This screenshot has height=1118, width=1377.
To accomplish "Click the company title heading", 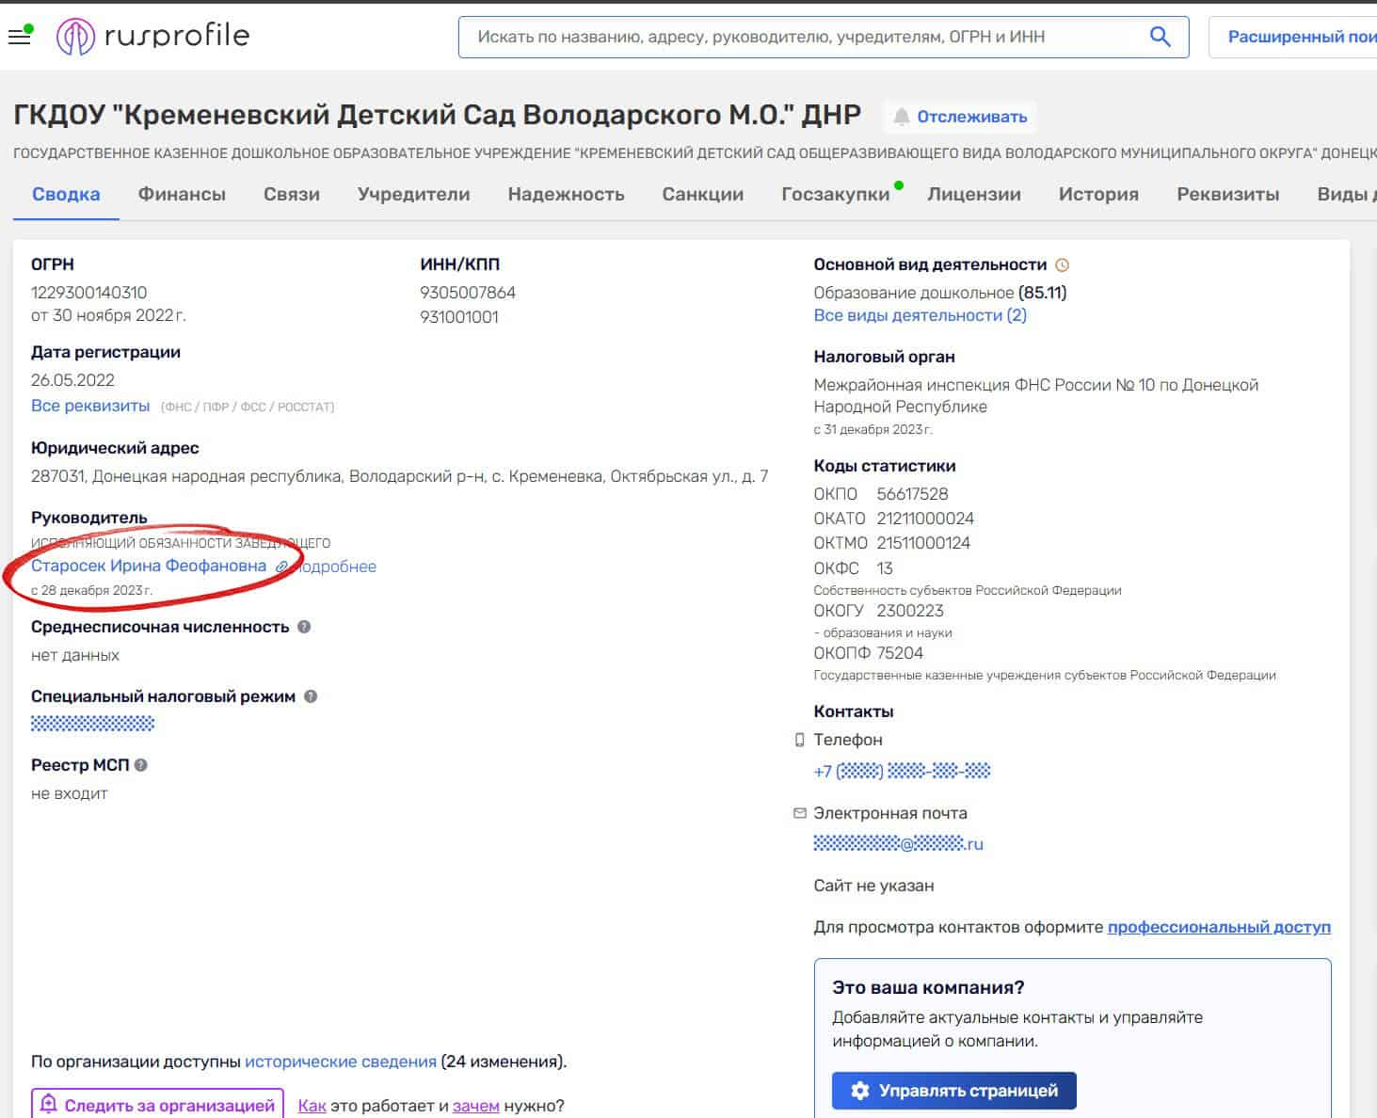I will tap(437, 115).
